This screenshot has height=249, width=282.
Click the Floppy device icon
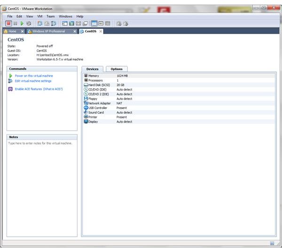point(86,99)
